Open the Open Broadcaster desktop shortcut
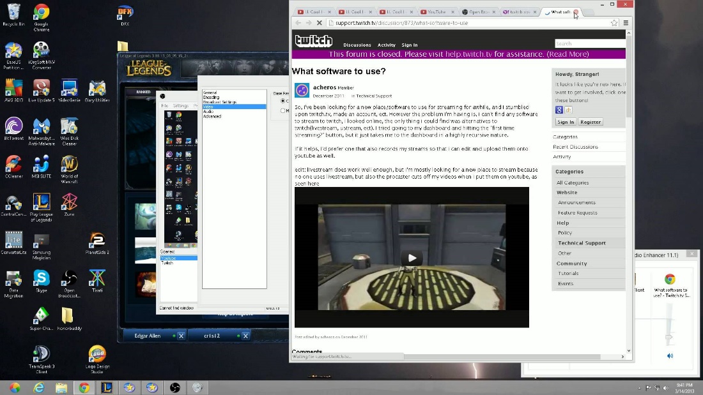 (x=69, y=283)
